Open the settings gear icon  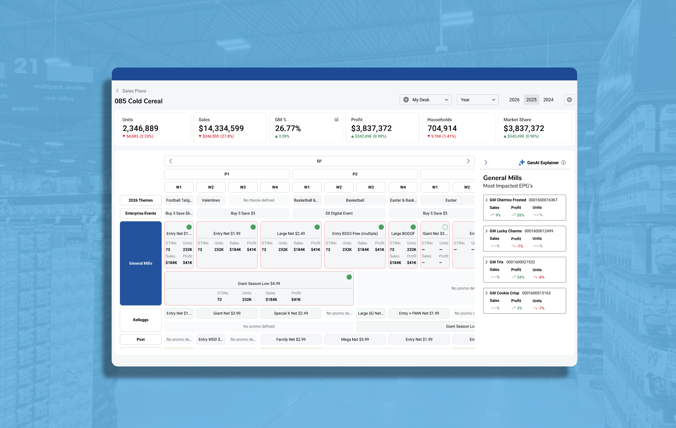point(569,100)
